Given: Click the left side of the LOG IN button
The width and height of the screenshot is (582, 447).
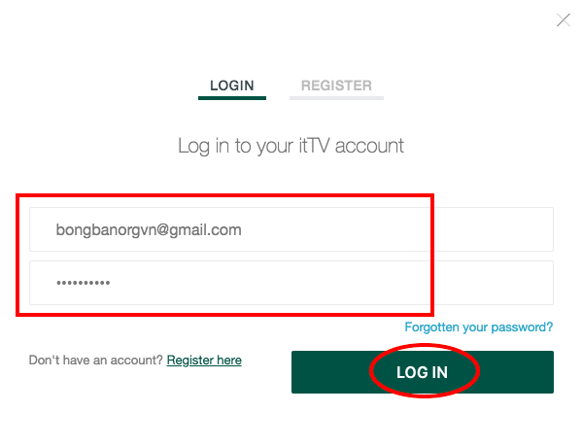Looking at the screenshot, I should click(x=330, y=372).
